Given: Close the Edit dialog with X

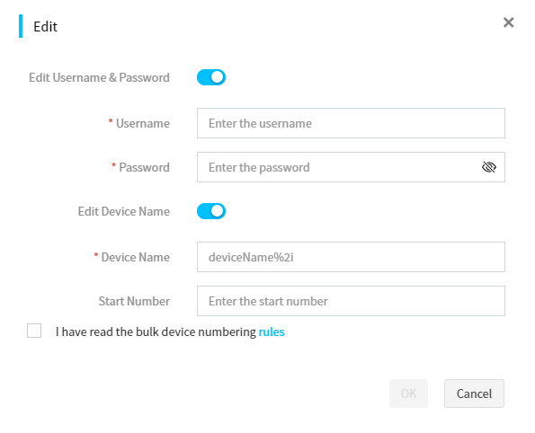Looking at the screenshot, I should (508, 22).
